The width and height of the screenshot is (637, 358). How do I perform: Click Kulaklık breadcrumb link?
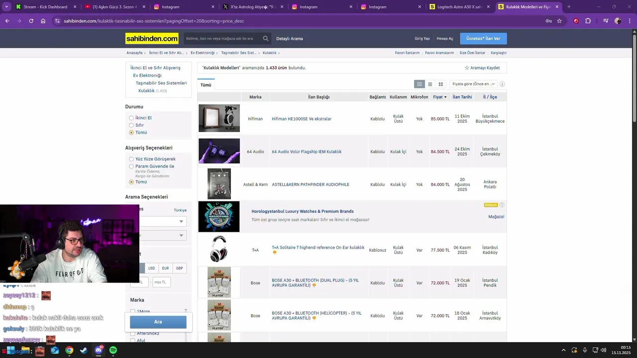pyautogui.click(x=270, y=53)
